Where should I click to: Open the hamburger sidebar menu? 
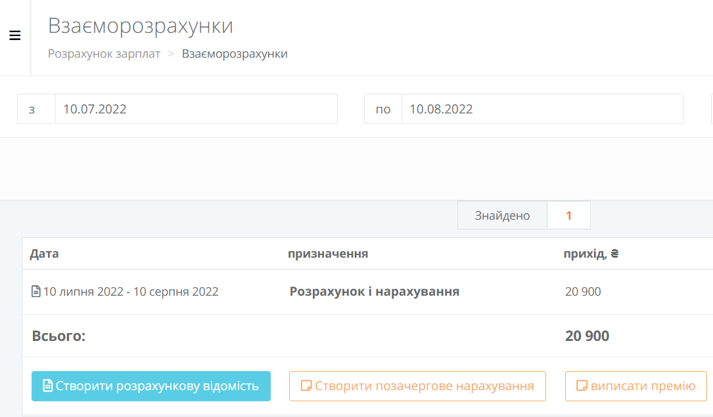(14, 36)
